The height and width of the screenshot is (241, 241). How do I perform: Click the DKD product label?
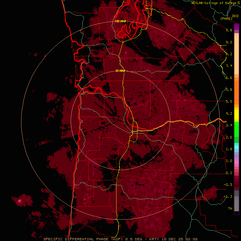235,16
